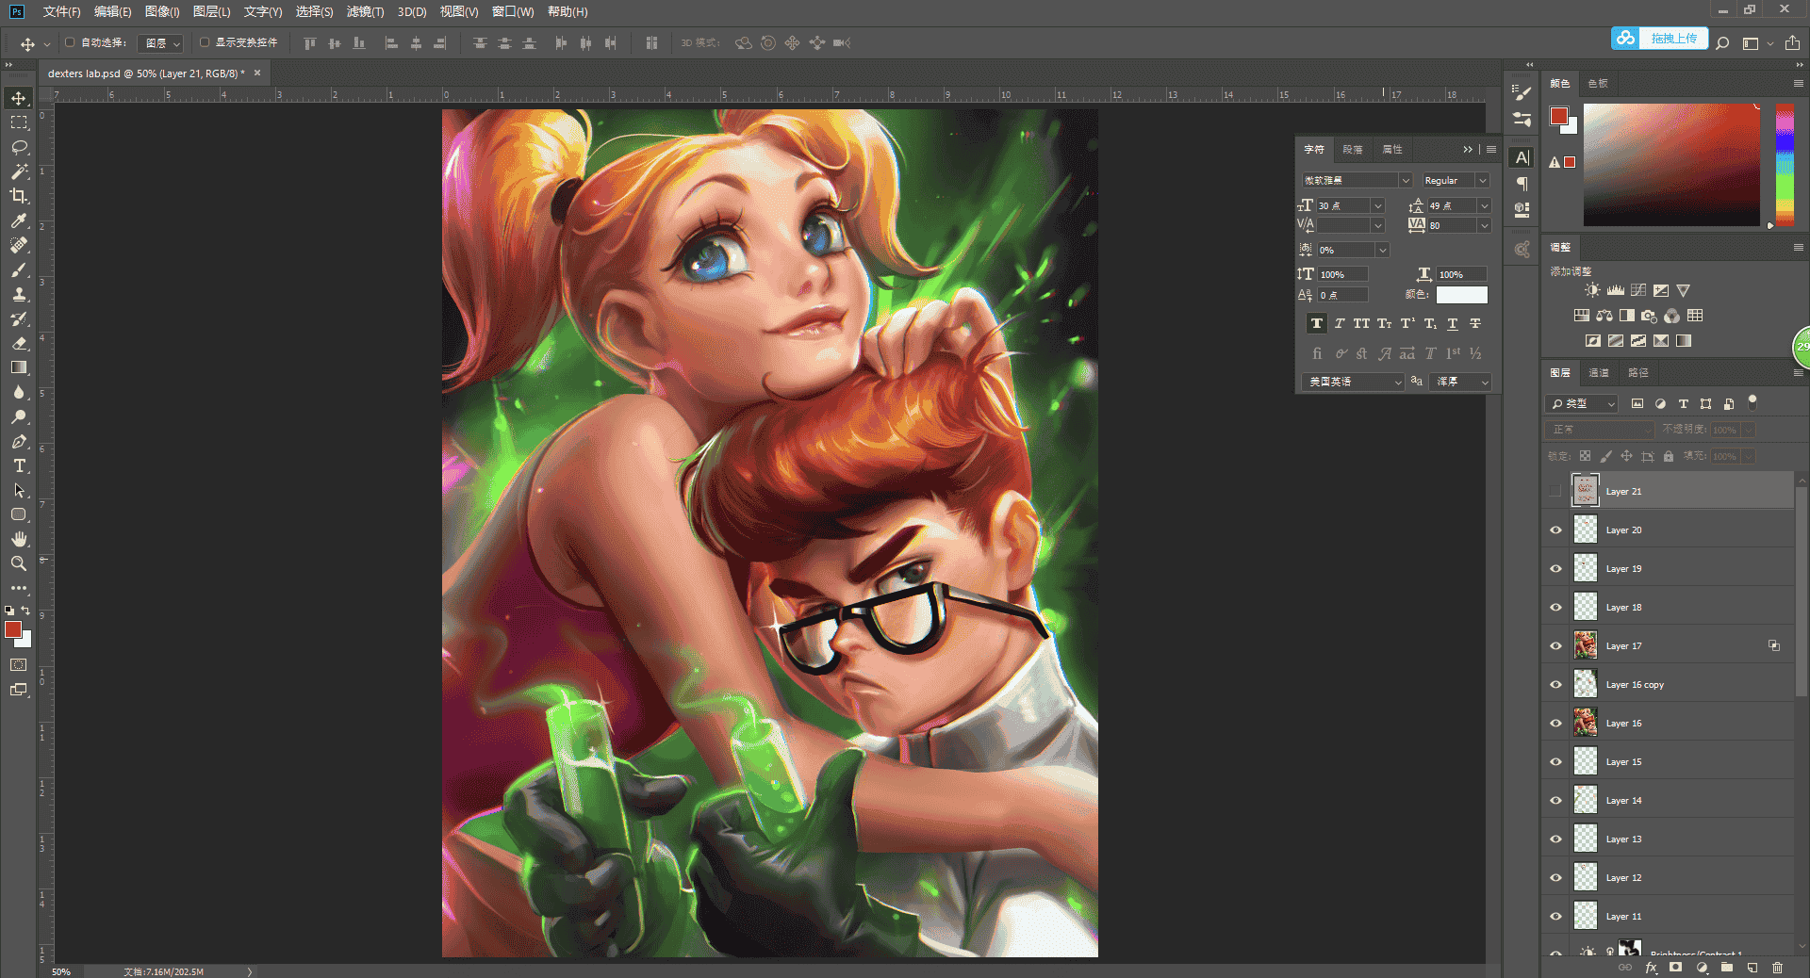The width and height of the screenshot is (1810, 978).
Task: Open the layer filter type dropdown
Action: tap(1582, 403)
